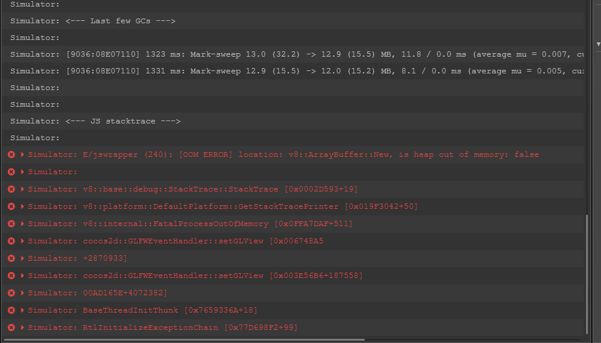Expand the FatalProcessOutOfMemory entry arrow
Image resolution: width=601 pixels, height=343 pixels.
click(23, 224)
